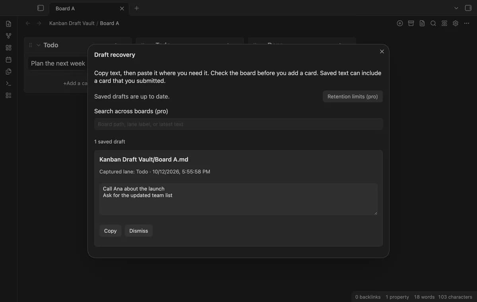Toggle the left sidebar panel icon
Image resolution: width=477 pixels, height=302 pixels.
(40, 8)
